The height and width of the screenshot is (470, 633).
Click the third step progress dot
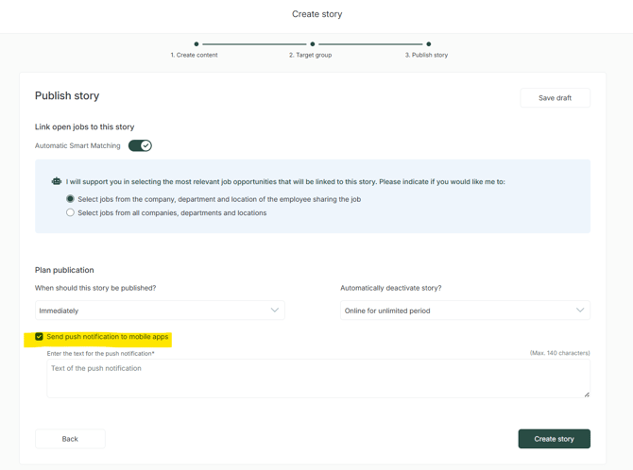(428, 44)
